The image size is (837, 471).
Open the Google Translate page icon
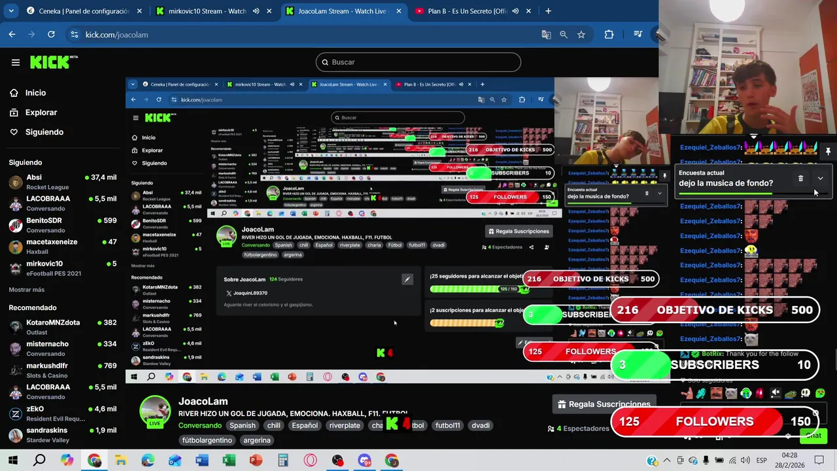point(546,35)
